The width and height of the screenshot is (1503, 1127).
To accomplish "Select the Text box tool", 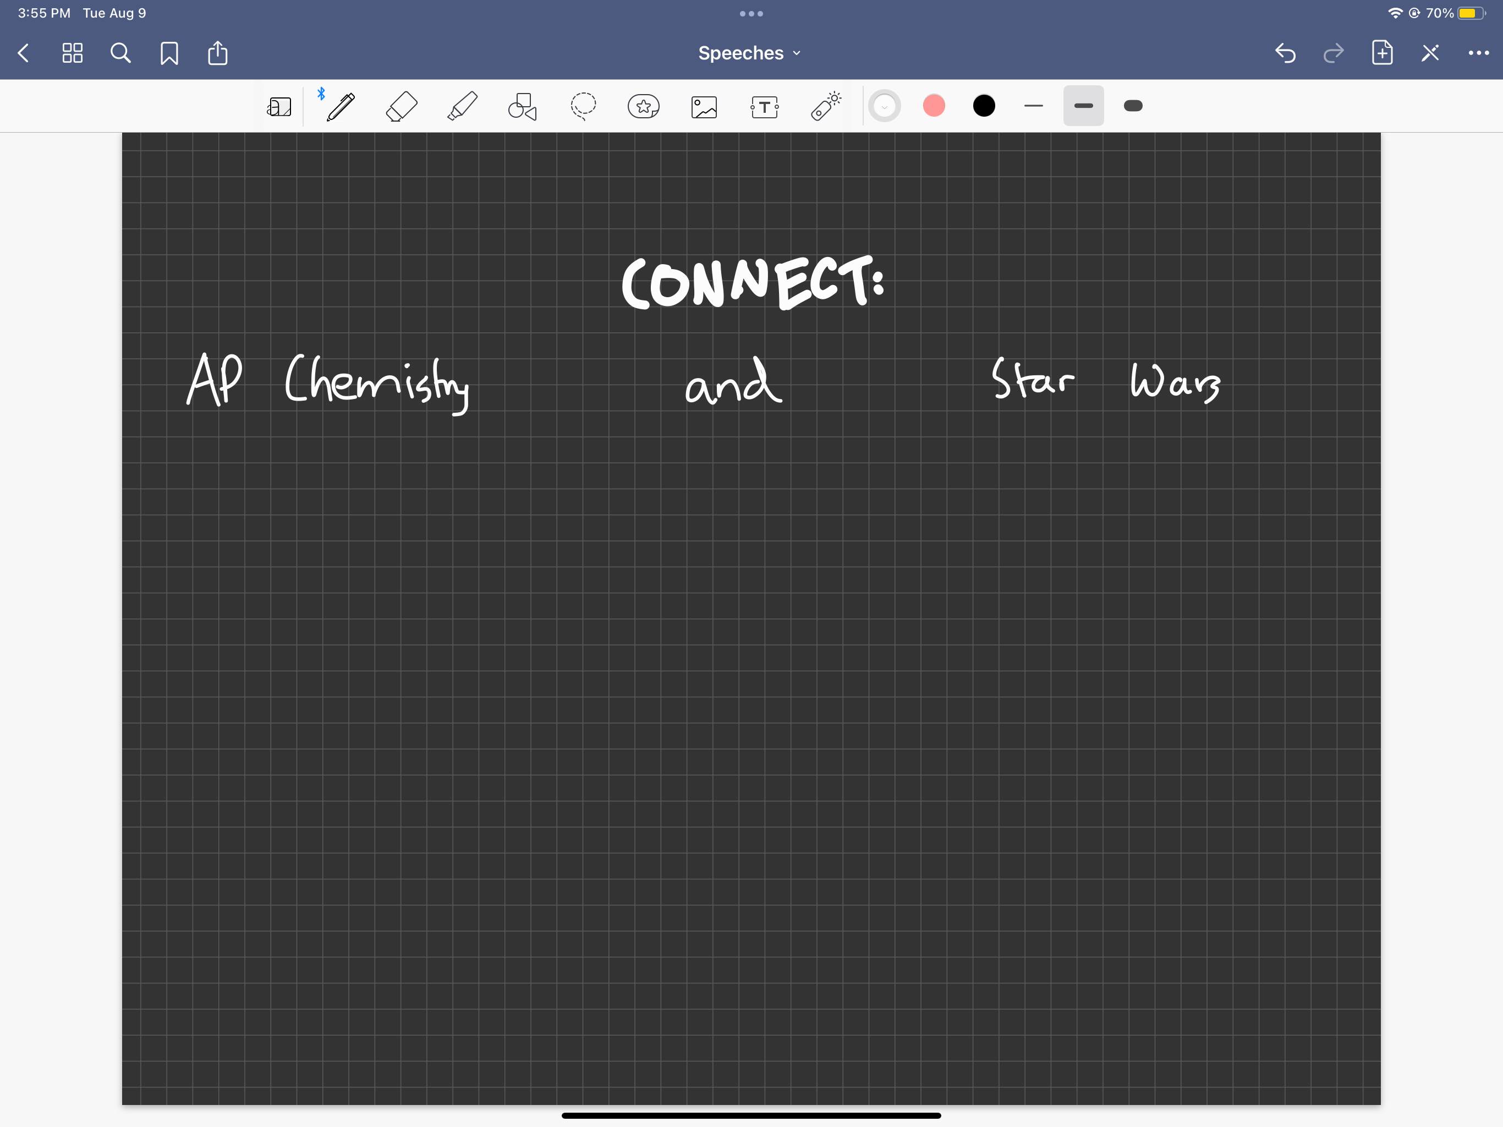I will [764, 107].
